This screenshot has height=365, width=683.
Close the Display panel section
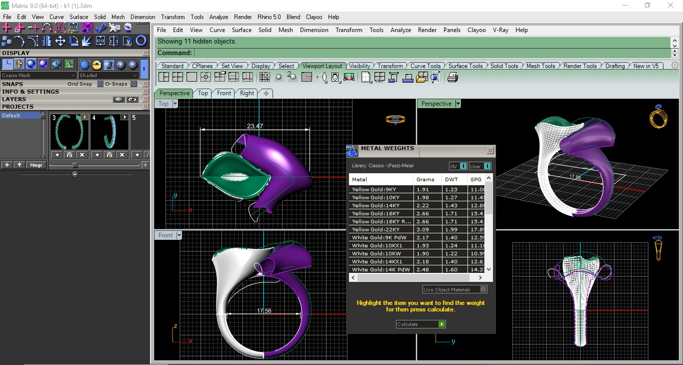145,53
